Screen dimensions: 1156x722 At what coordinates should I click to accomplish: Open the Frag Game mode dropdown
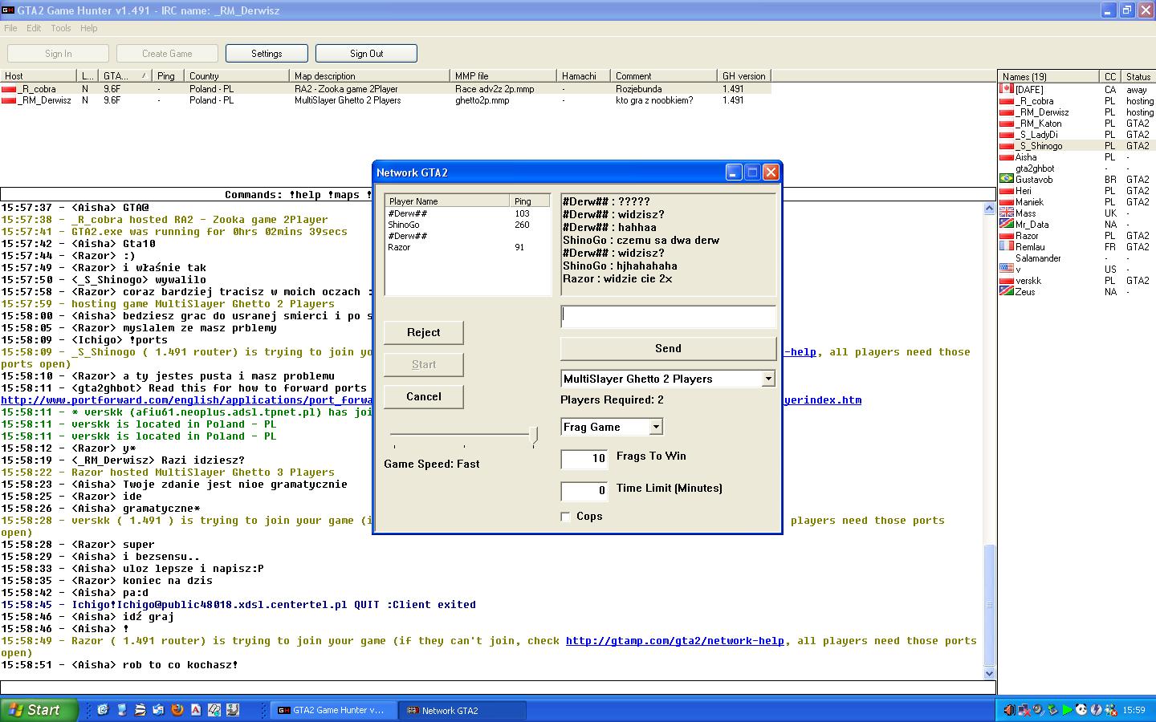(656, 427)
